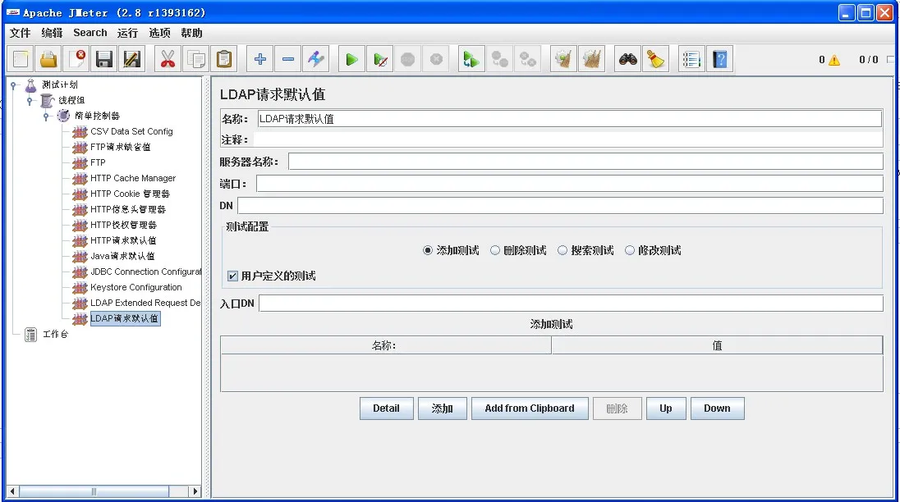Screen dimensions: 900x502
Task: Collapse the 线程组 tree node
Action: (30, 101)
